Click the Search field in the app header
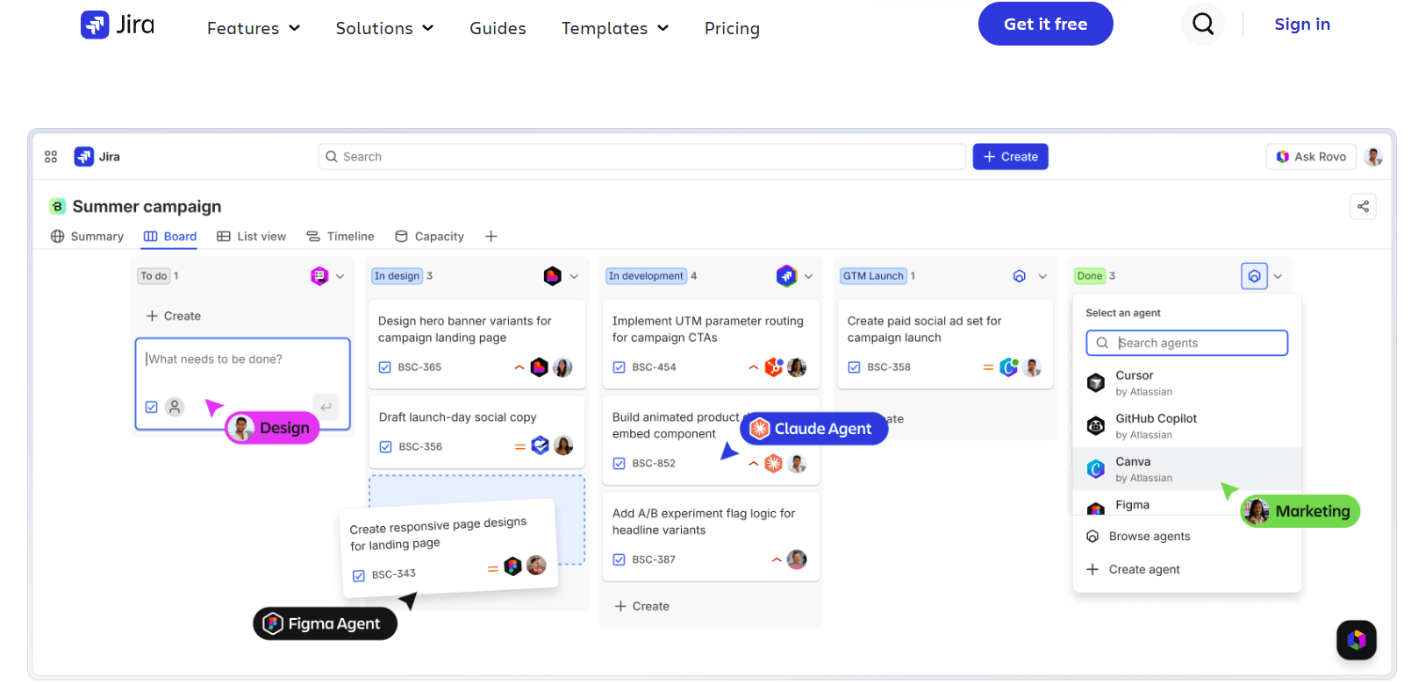 (642, 157)
